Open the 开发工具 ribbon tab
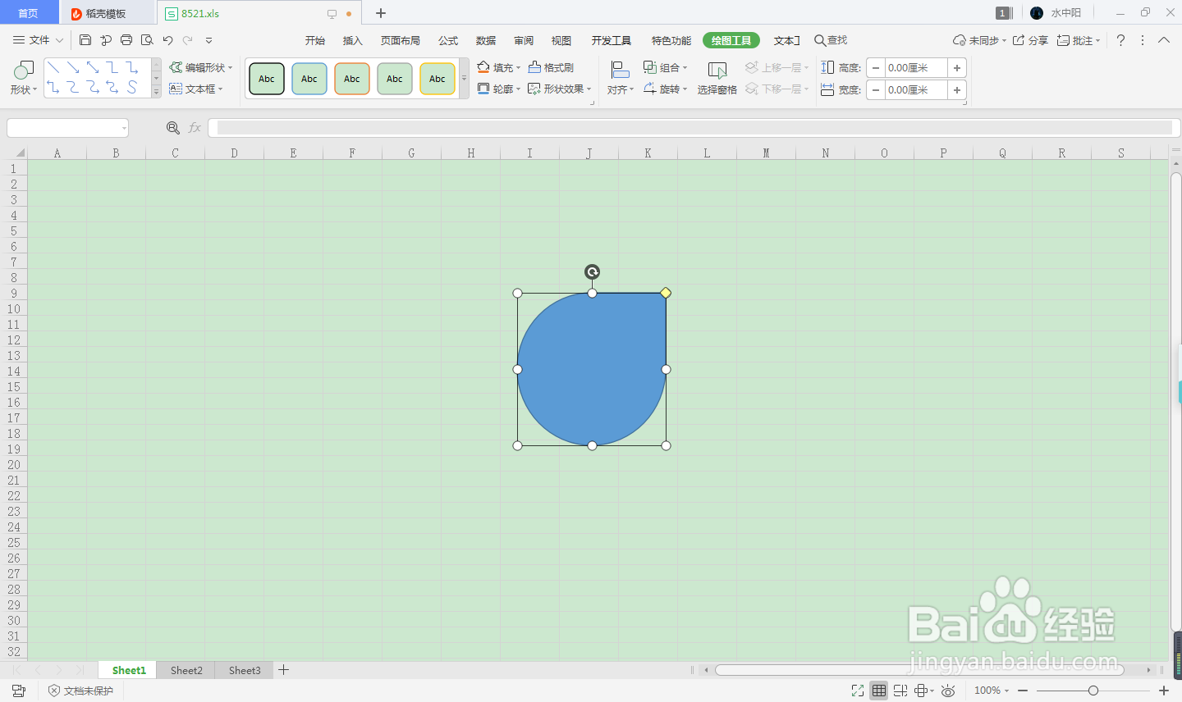 (612, 40)
